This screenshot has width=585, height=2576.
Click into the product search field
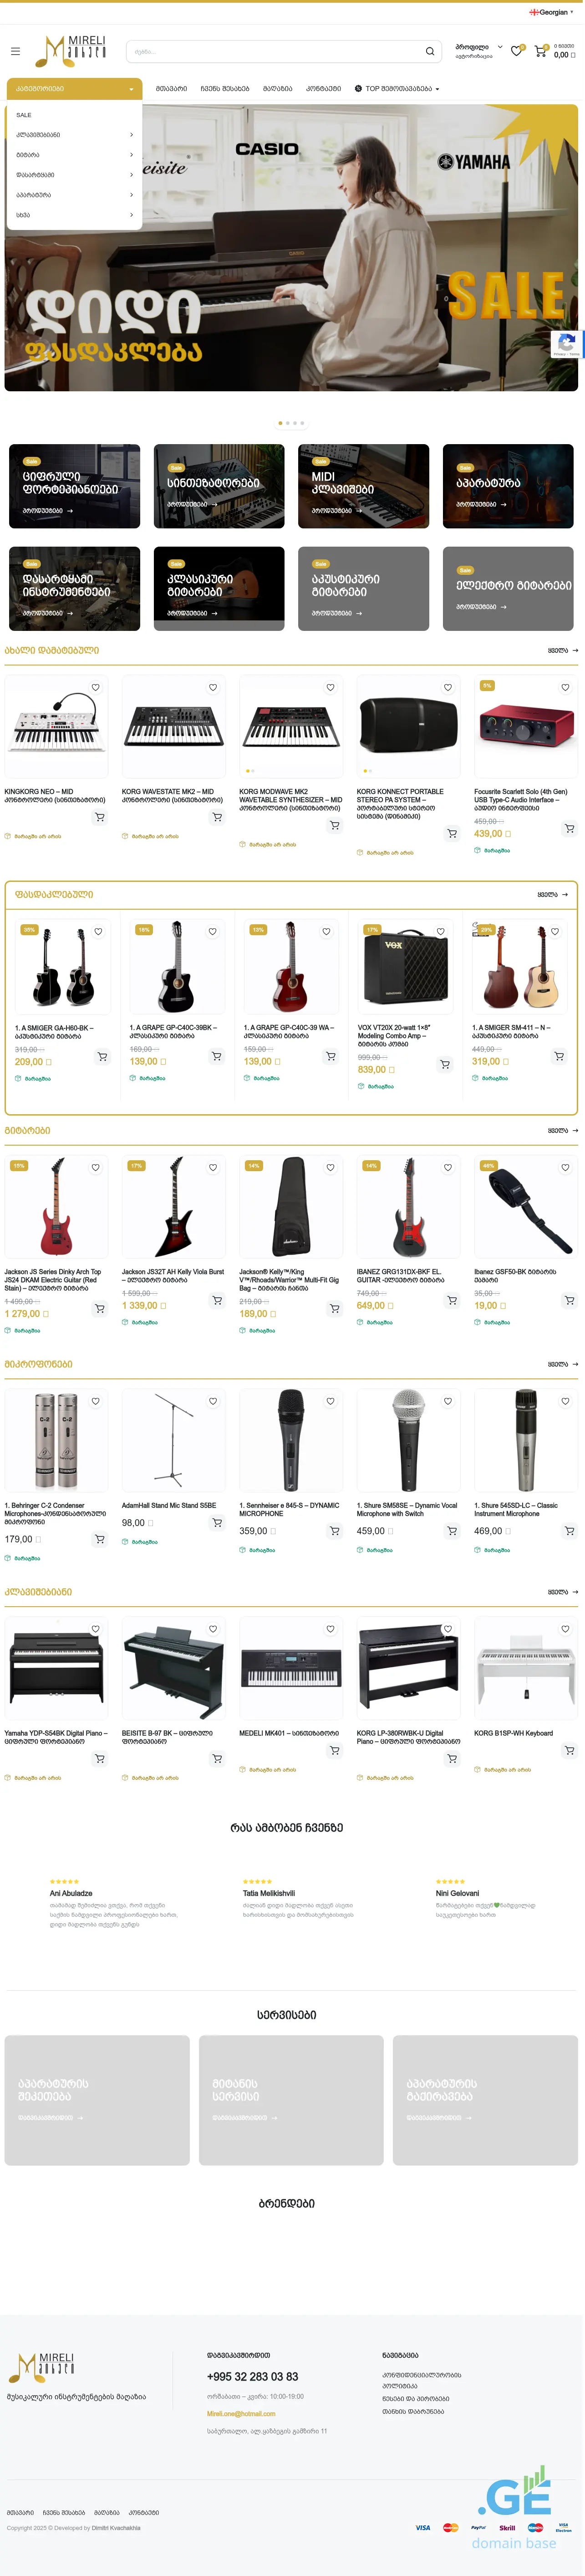click(x=270, y=51)
